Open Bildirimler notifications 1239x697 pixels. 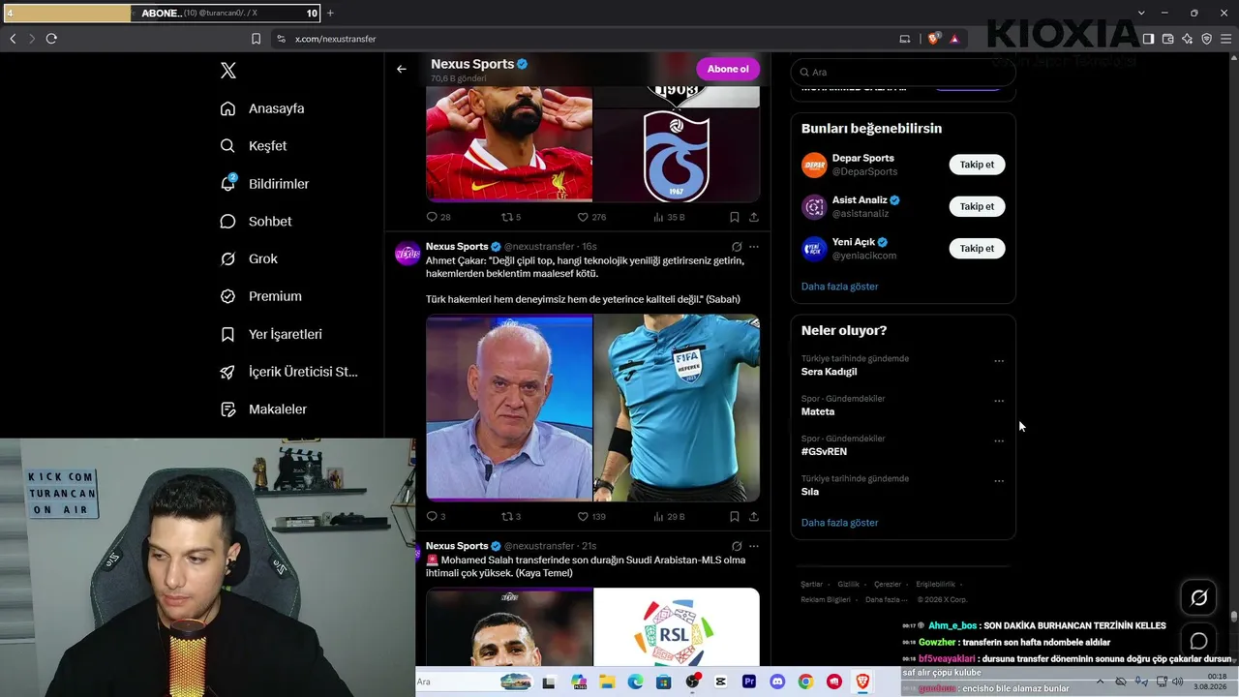pyautogui.click(x=264, y=184)
